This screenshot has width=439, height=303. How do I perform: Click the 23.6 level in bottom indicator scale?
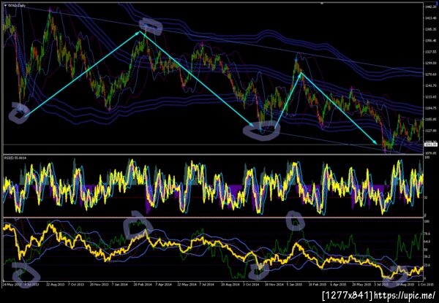pyautogui.click(x=428, y=265)
